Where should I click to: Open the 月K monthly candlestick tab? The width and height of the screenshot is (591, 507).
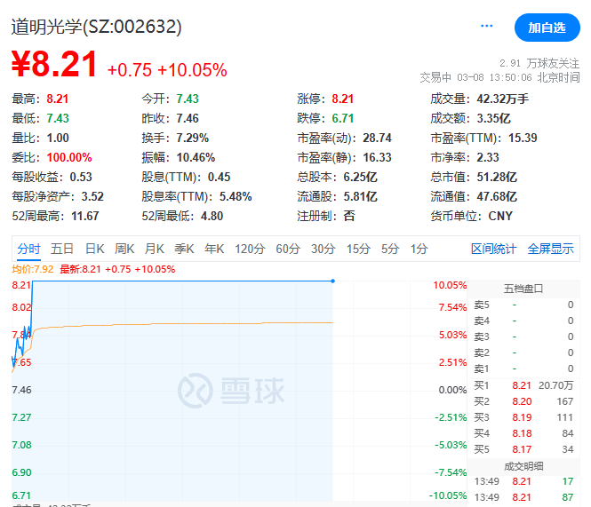tap(154, 249)
